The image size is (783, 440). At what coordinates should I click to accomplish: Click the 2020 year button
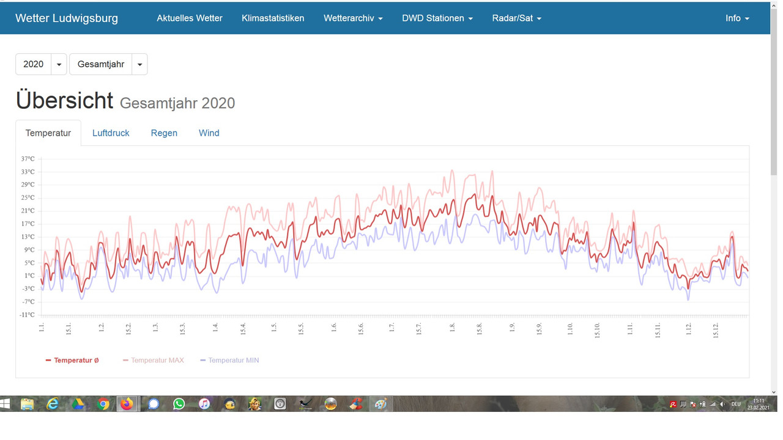[x=34, y=64]
